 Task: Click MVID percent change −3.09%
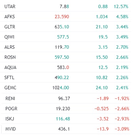(x=122, y=129)
